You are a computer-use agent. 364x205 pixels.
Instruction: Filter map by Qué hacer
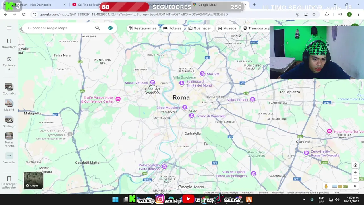pos(200,28)
